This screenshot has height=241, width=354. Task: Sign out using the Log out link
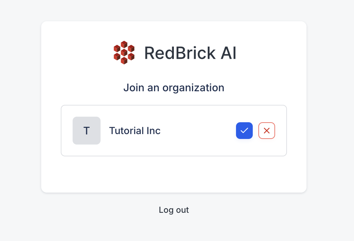tap(174, 210)
